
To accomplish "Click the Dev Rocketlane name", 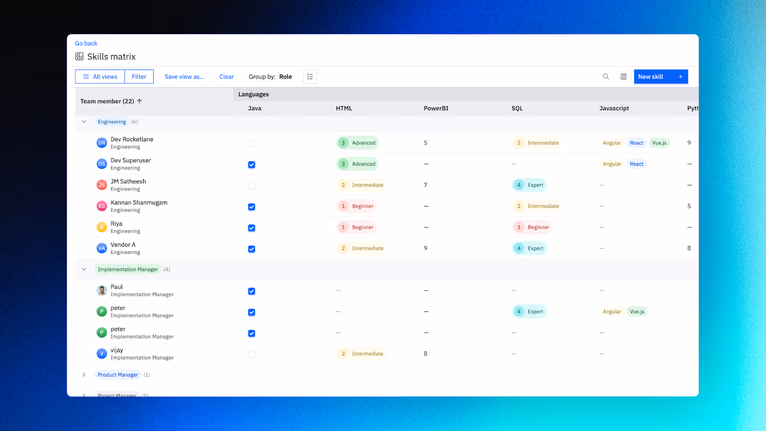I will (x=132, y=139).
